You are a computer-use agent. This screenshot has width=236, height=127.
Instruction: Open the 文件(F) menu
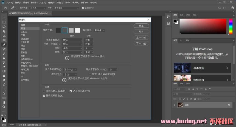coord(10,2)
